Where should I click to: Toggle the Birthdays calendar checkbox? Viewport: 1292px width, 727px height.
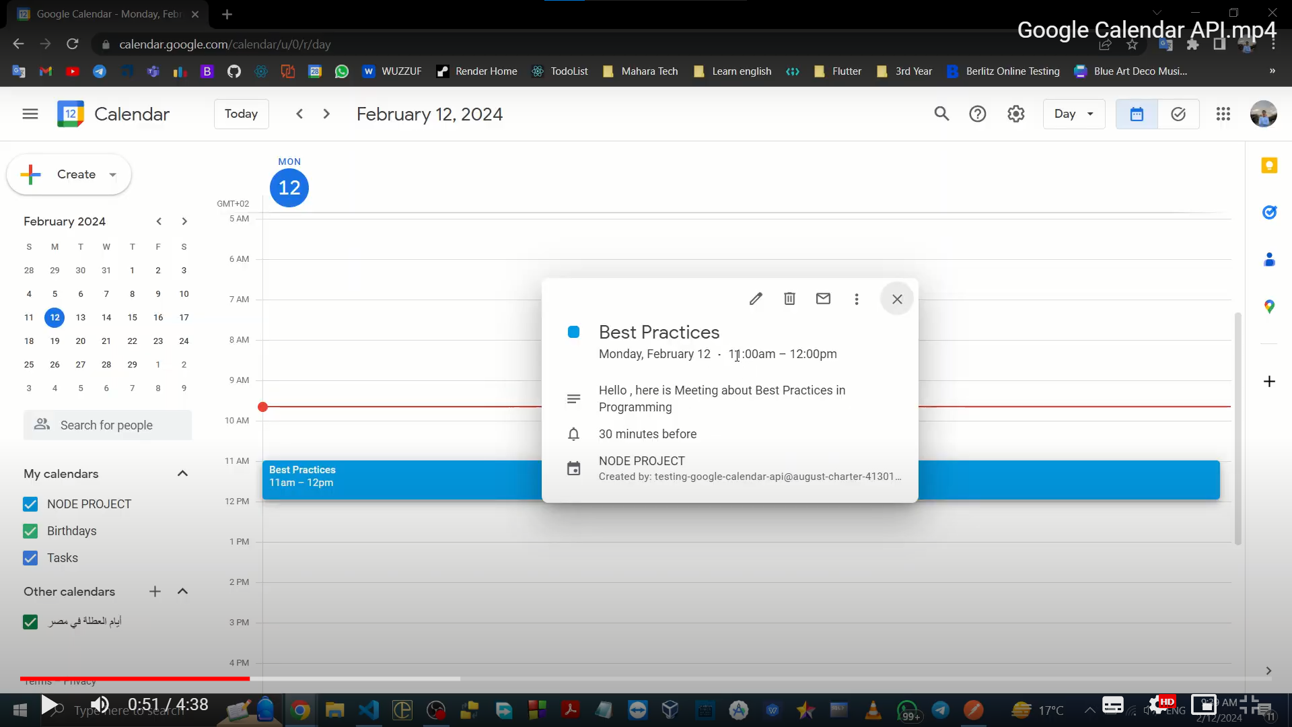[30, 531]
